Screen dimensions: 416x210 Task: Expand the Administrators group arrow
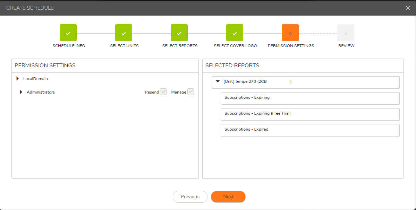coord(21,92)
